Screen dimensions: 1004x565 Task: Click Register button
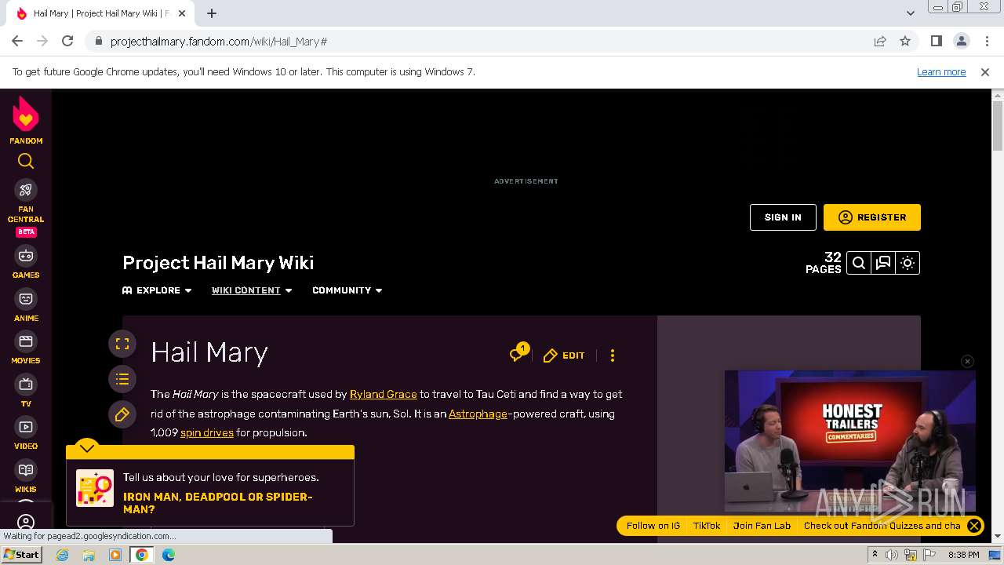(872, 217)
